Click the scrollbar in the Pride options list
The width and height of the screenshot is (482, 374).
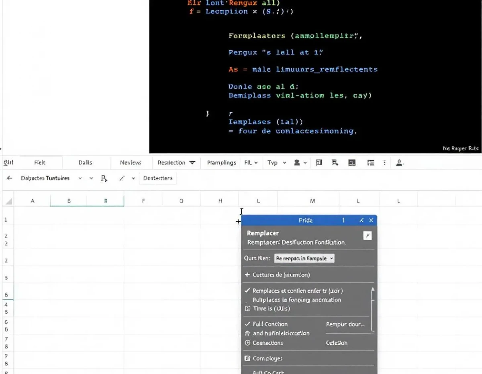[x=373, y=309]
